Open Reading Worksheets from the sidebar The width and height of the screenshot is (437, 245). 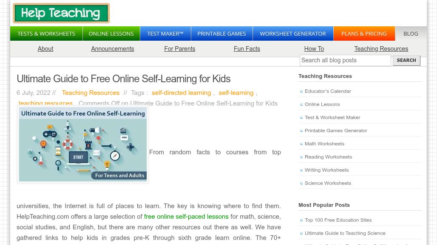pyautogui.click(x=328, y=157)
